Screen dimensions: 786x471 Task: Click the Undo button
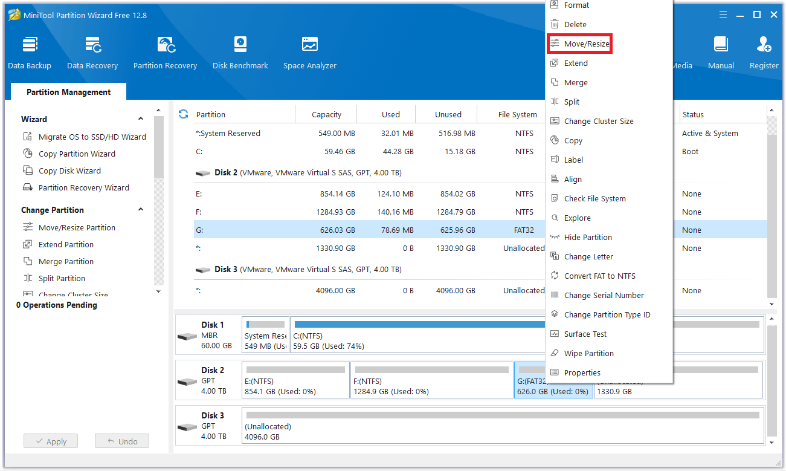pos(122,441)
